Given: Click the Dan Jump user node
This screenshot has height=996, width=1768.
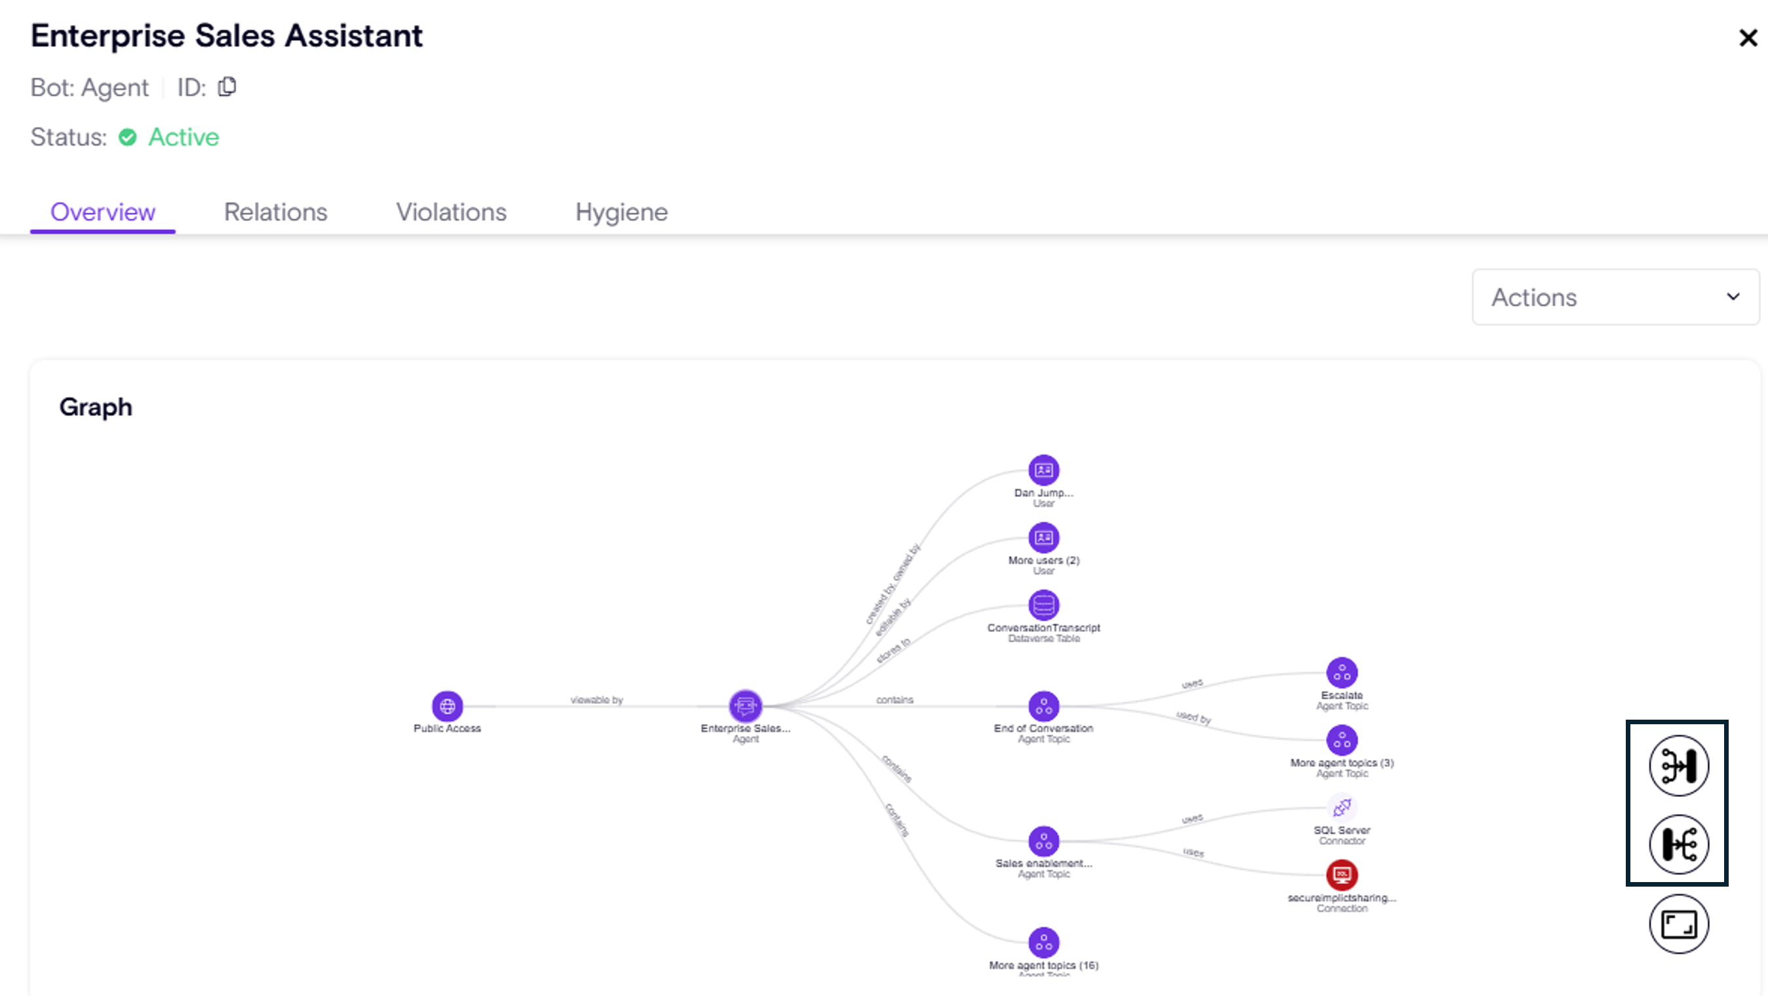Looking at the screenshot, I should pyautogui.click(x=1043, y=471).
